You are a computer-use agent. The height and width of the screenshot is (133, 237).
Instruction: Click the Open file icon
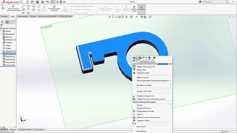[32, 2]
